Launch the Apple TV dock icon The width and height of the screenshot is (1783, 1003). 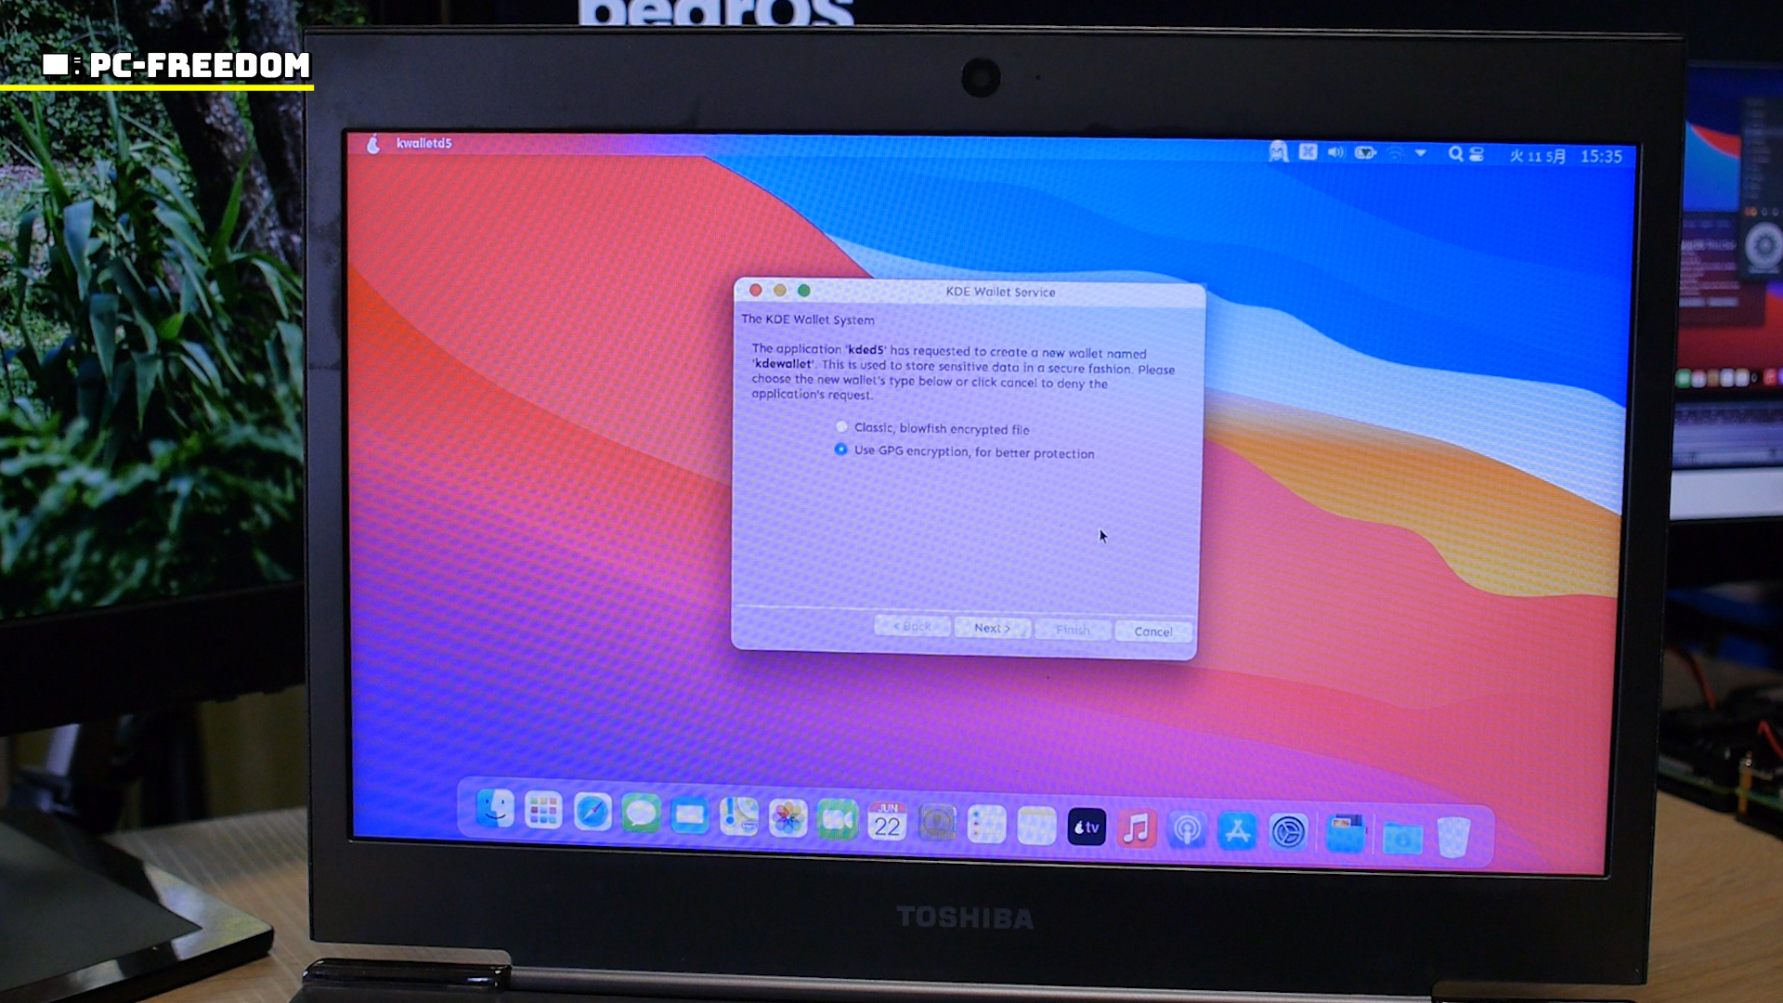point(1087,827)
